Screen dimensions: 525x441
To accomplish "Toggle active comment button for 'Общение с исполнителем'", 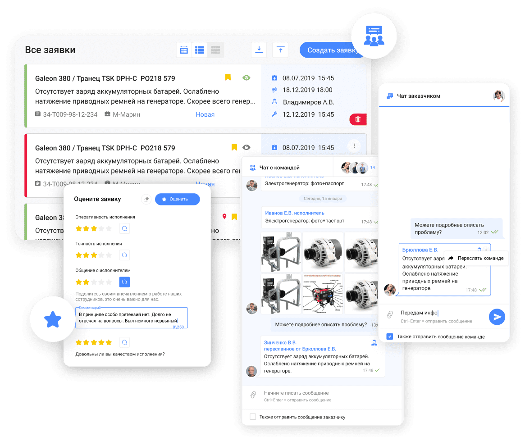I will (124, 282).
